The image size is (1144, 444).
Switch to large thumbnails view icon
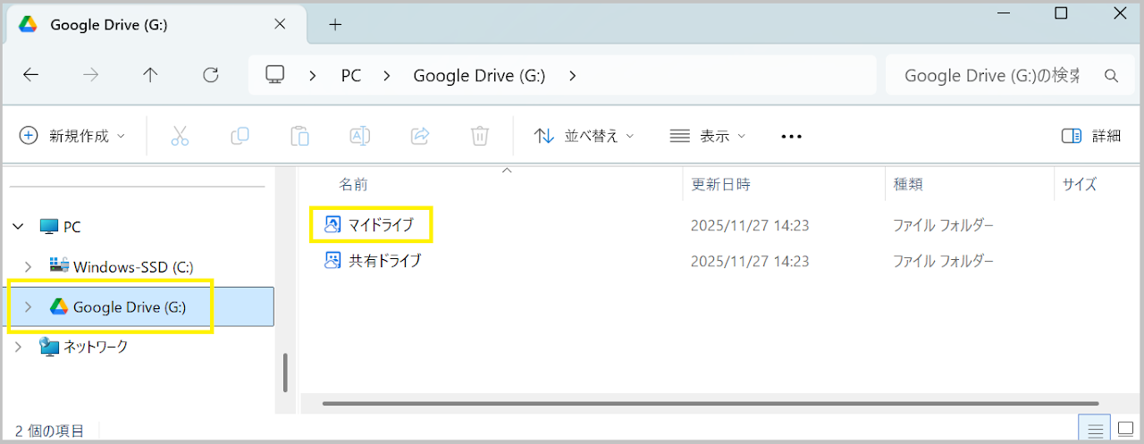1125,430
